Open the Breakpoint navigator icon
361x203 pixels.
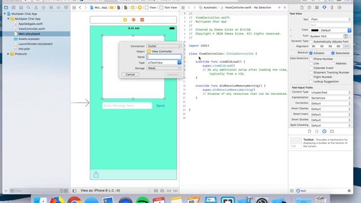(x=59, y=7)
